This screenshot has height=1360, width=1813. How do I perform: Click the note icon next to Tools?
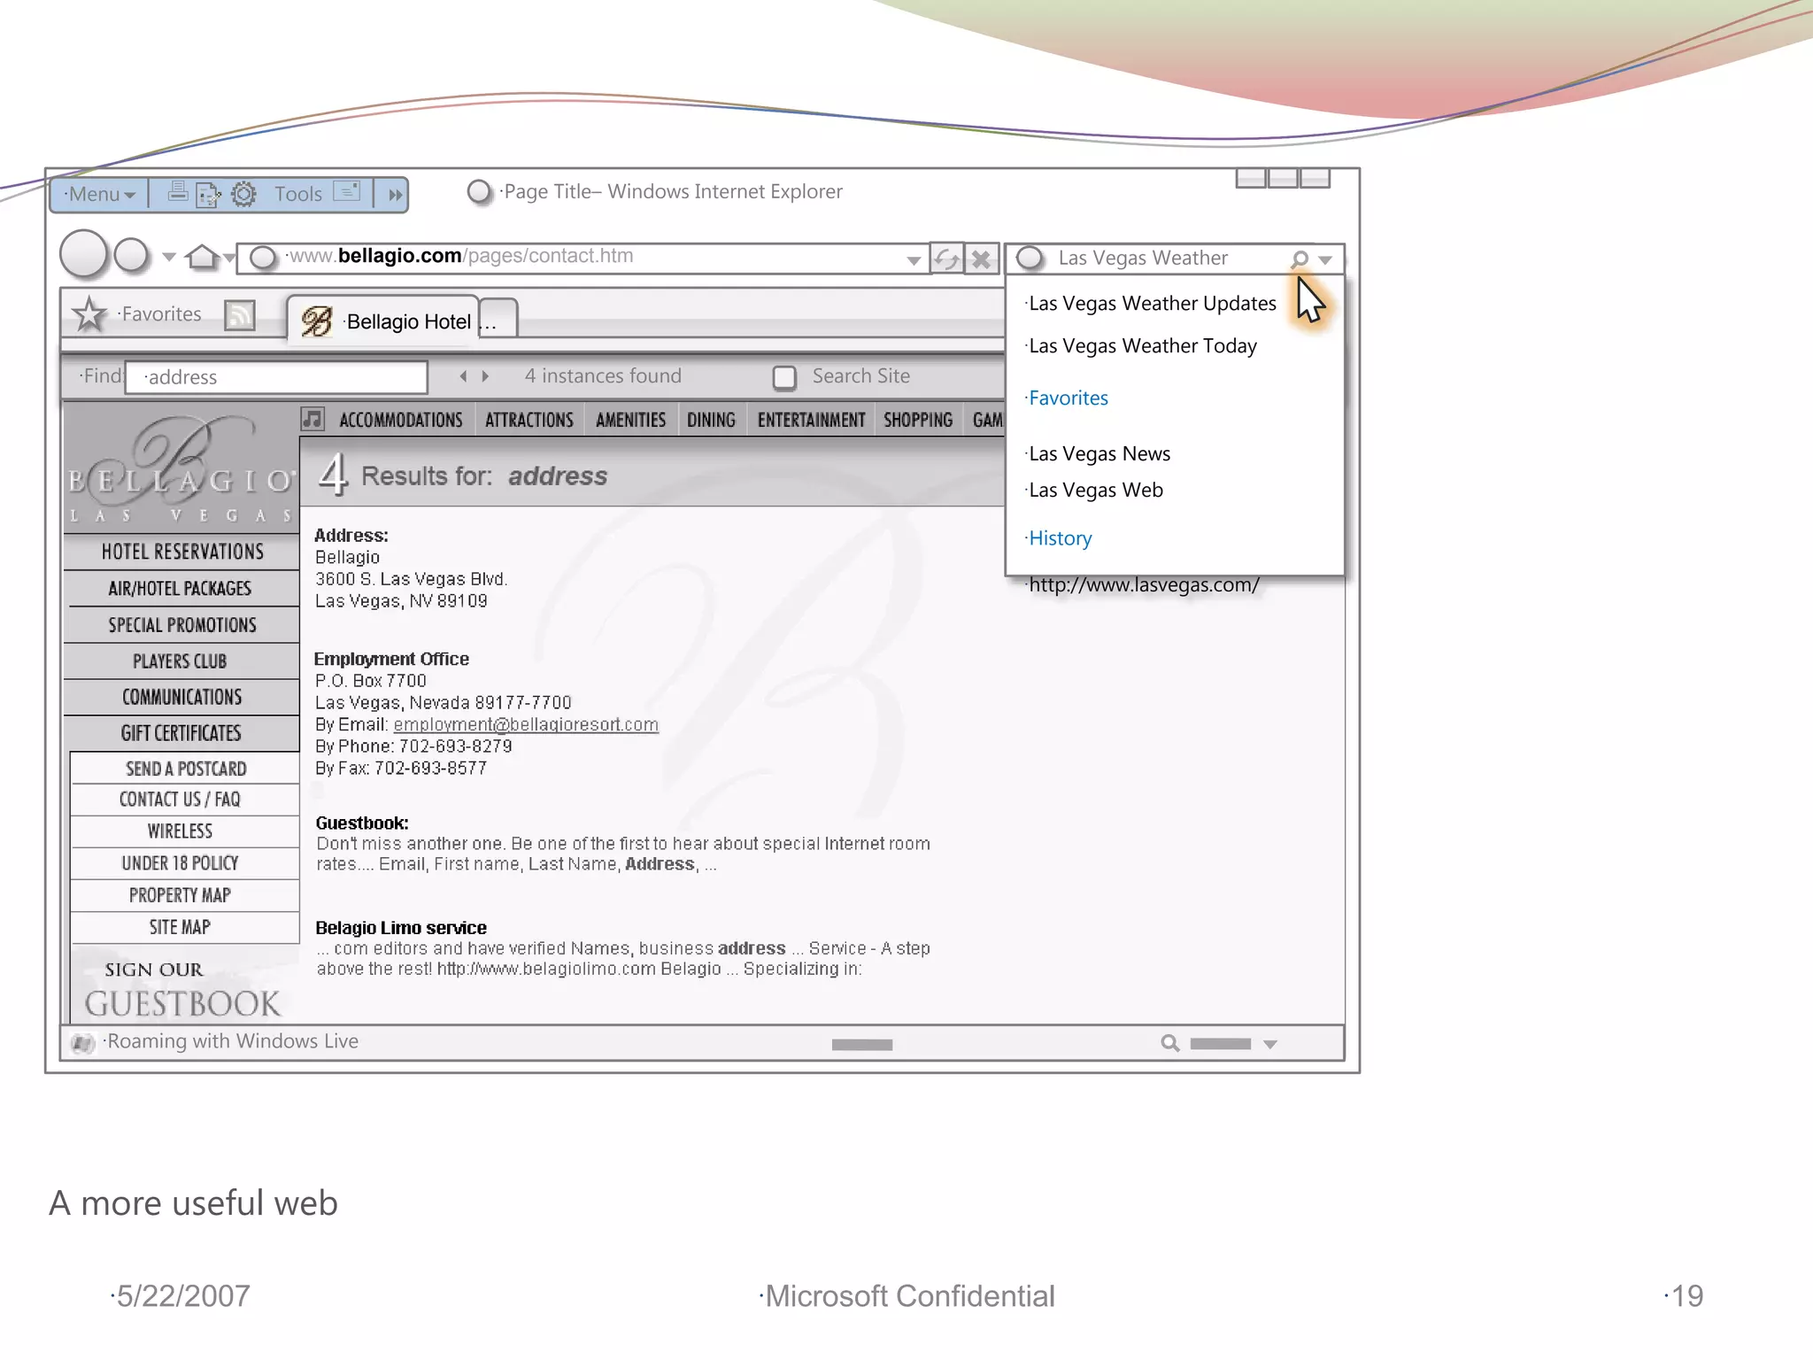pos(347,191)
